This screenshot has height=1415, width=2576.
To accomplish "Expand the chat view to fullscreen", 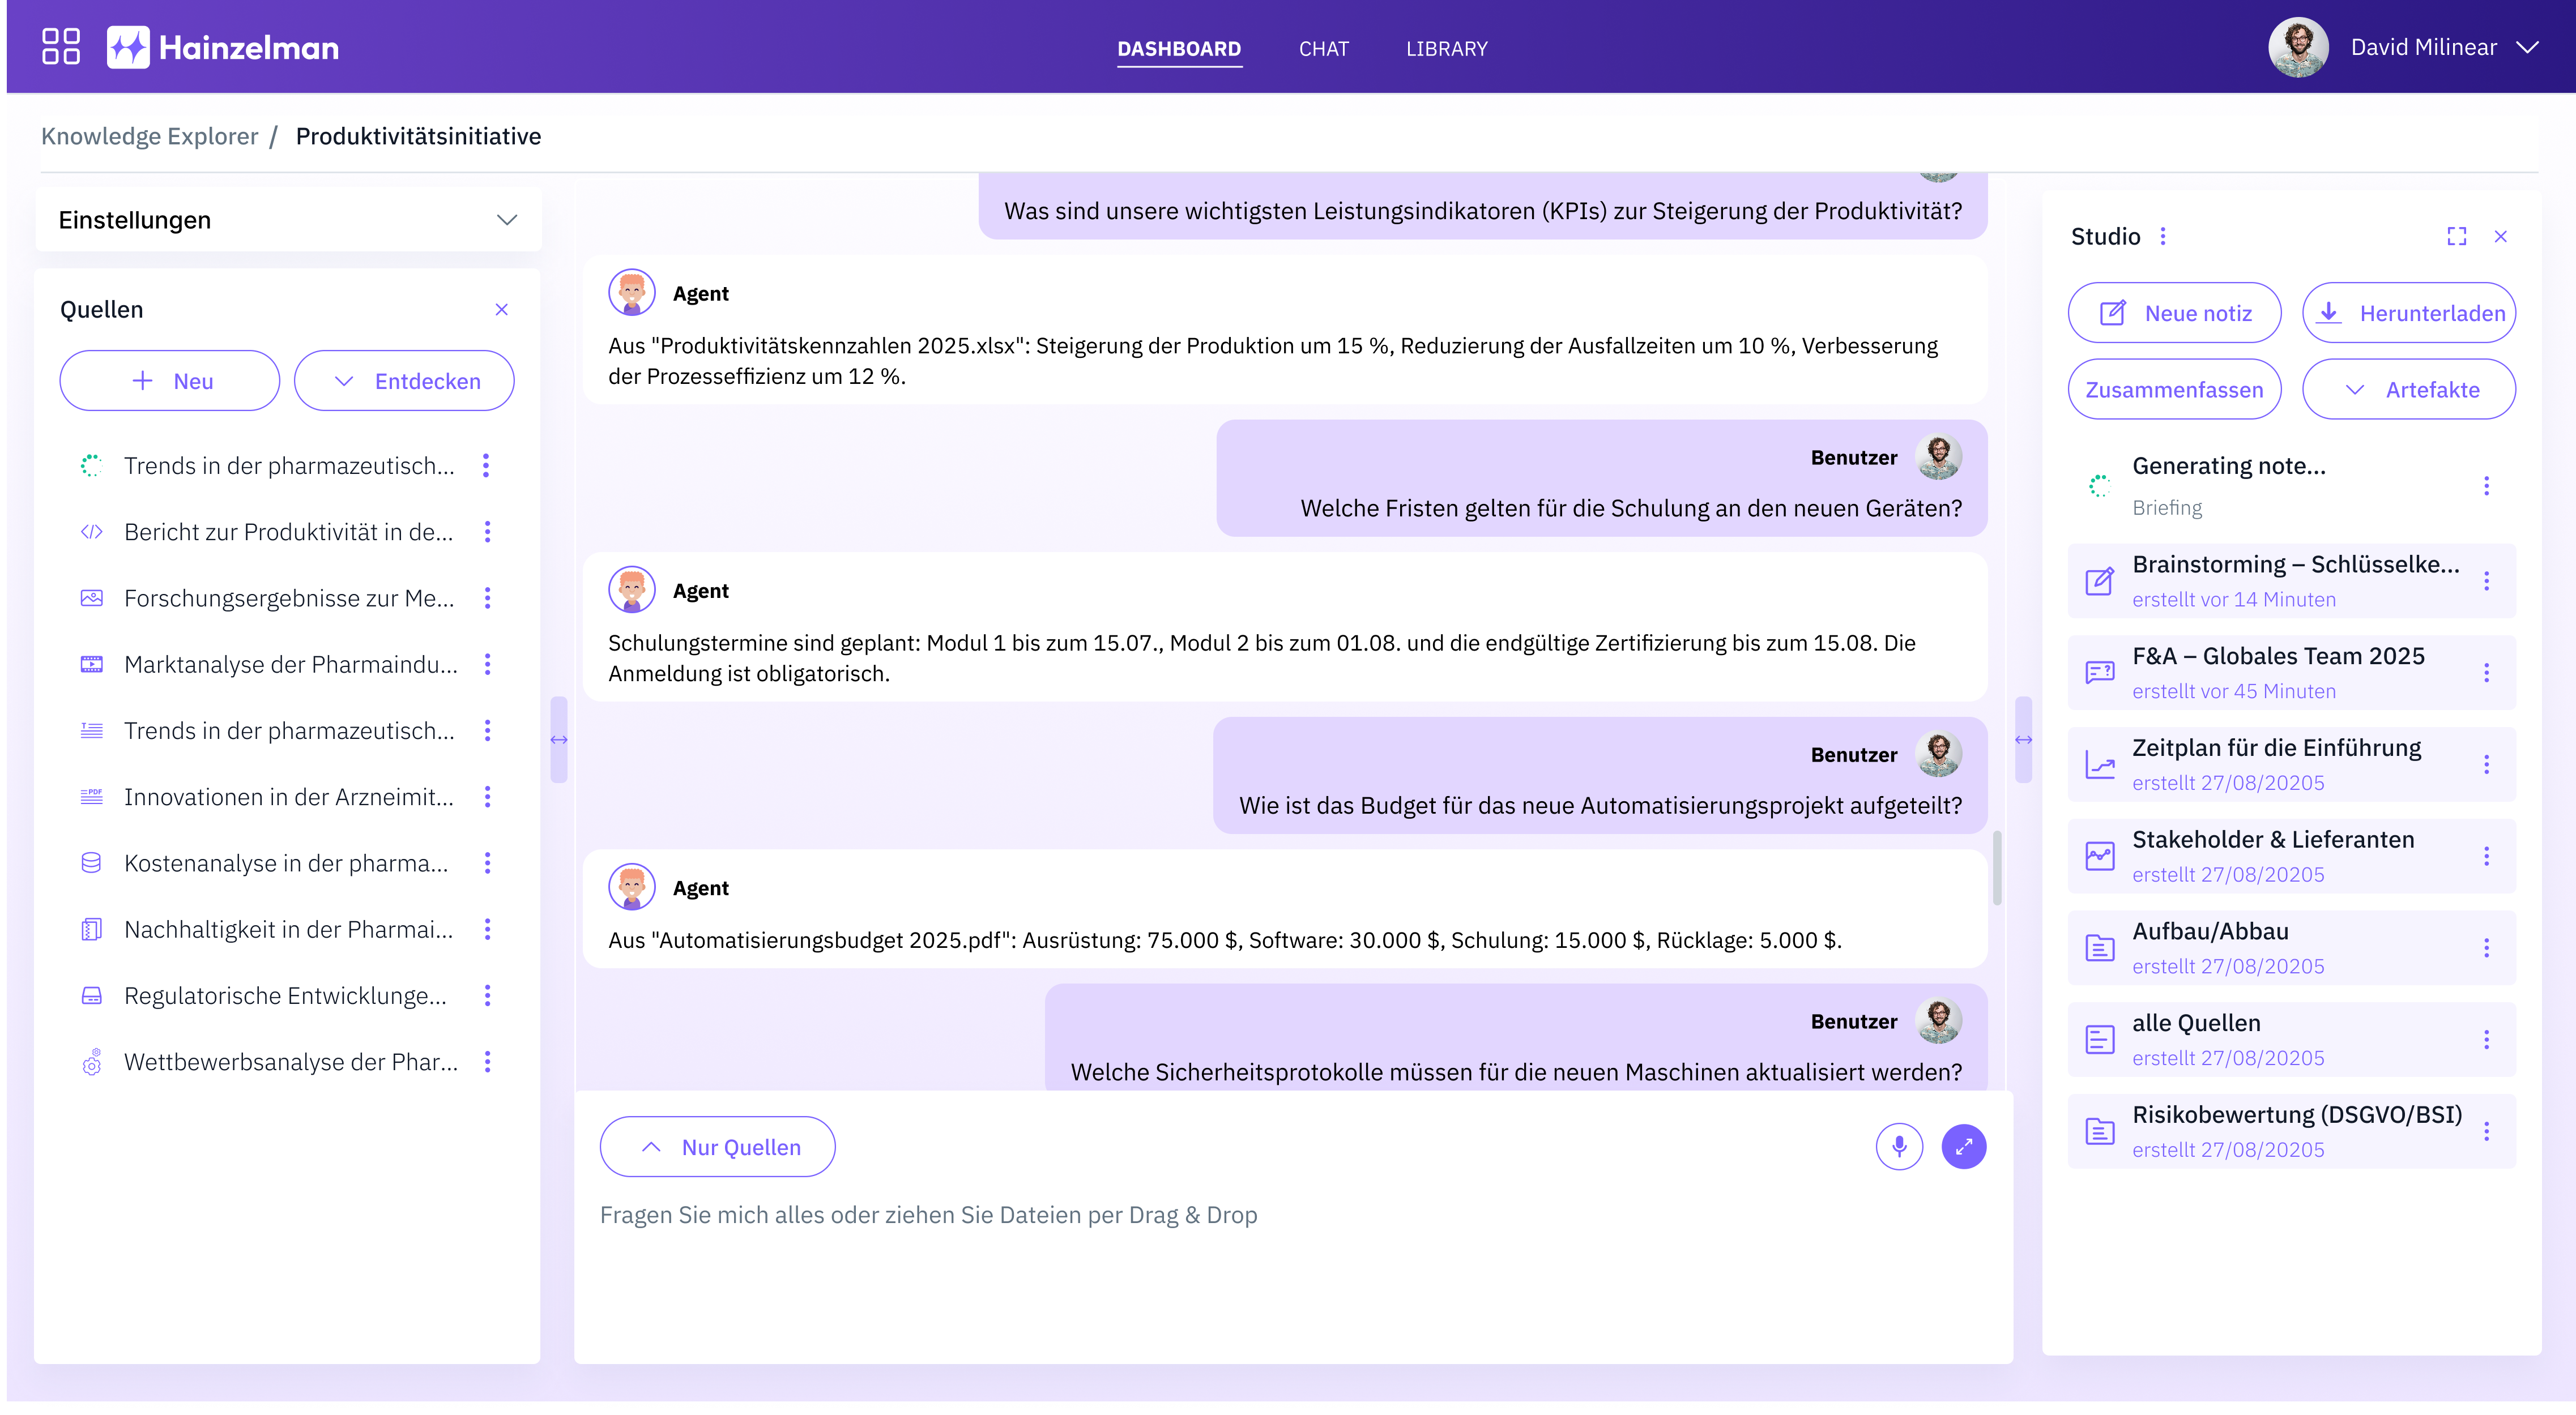I will (1964, 1146).
